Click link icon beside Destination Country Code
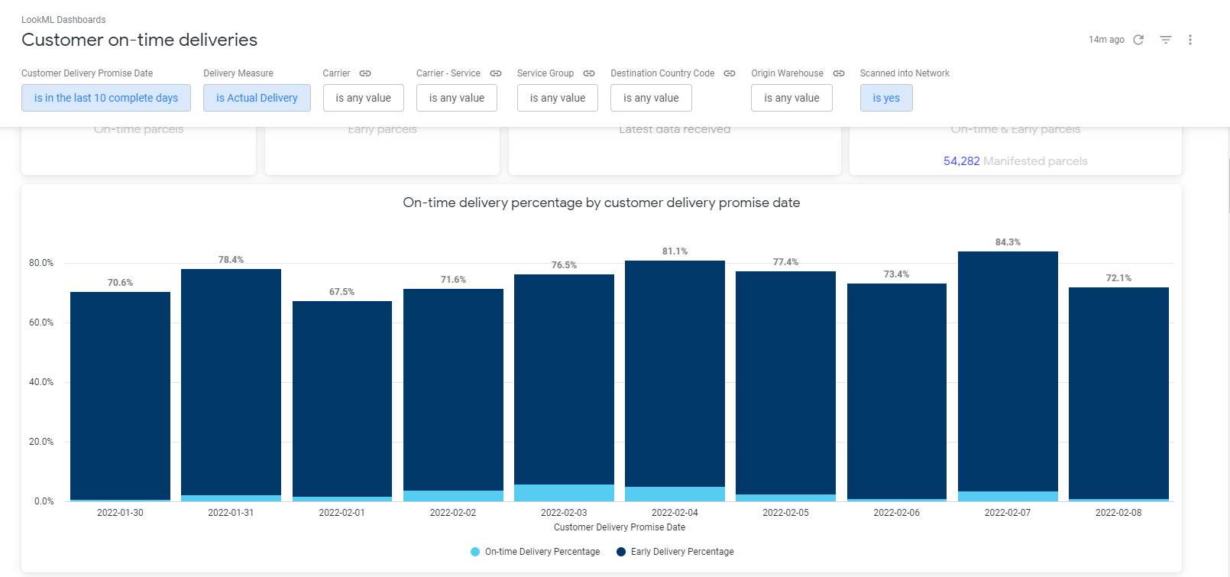Screen dimensions: 1230x577 coord(730,73)
